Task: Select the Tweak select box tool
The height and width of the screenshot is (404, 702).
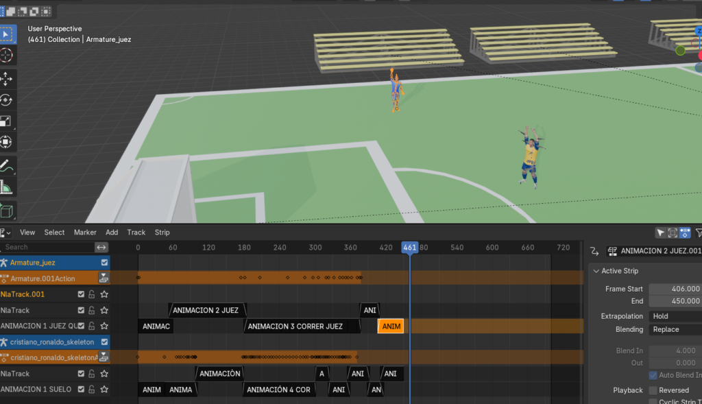Action: click(x=8, y=34)
